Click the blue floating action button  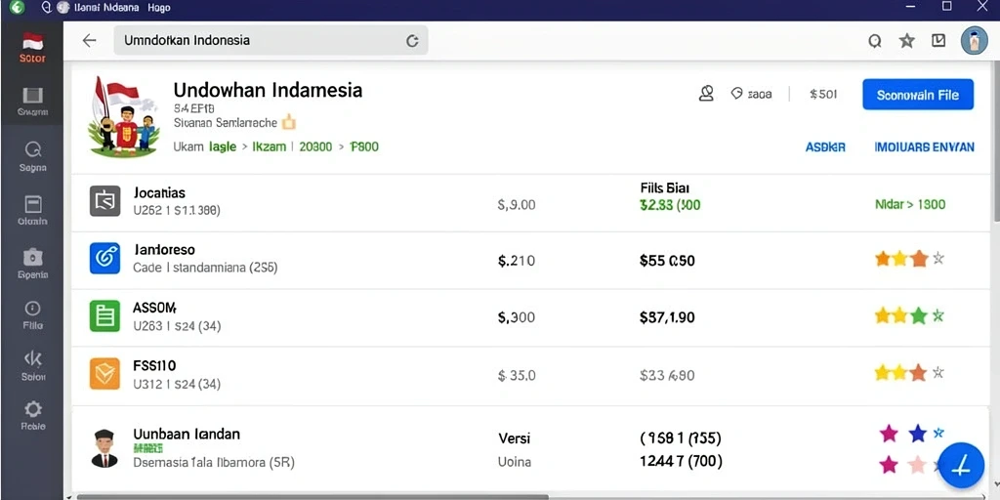point(961,466)
